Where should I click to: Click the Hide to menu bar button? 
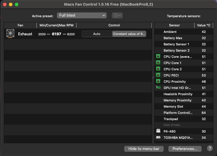[144, 149]
